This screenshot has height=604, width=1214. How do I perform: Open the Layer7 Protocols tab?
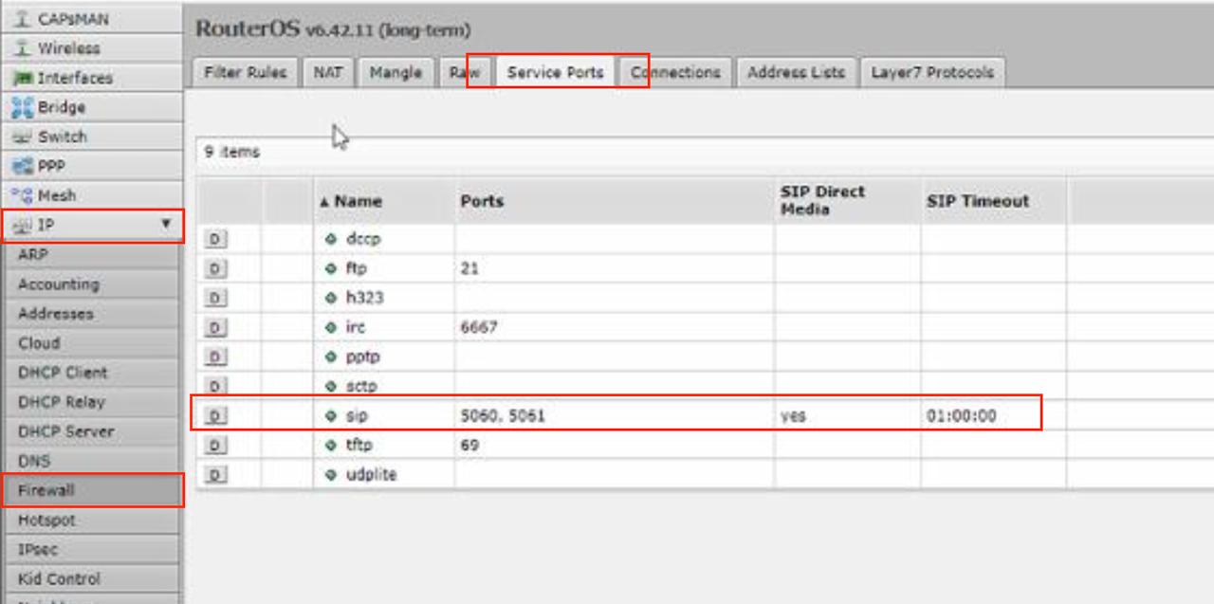pyautogui.click(x=931, y=73)
